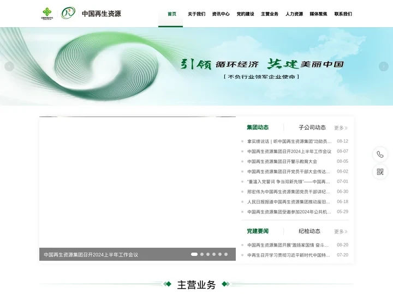This screenshot has height=294, width=393.
Task: Open news 开展激扬家国情 dated 08-20
Action: 288,245
